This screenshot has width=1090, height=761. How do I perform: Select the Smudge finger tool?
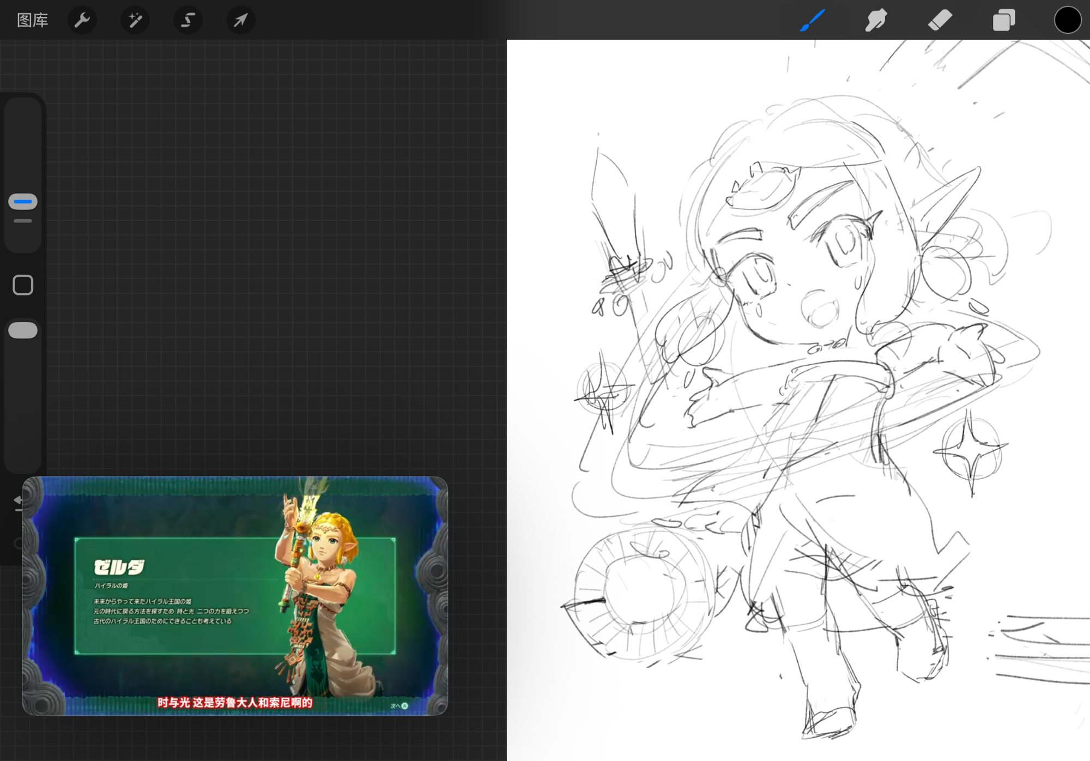(876, 20)
